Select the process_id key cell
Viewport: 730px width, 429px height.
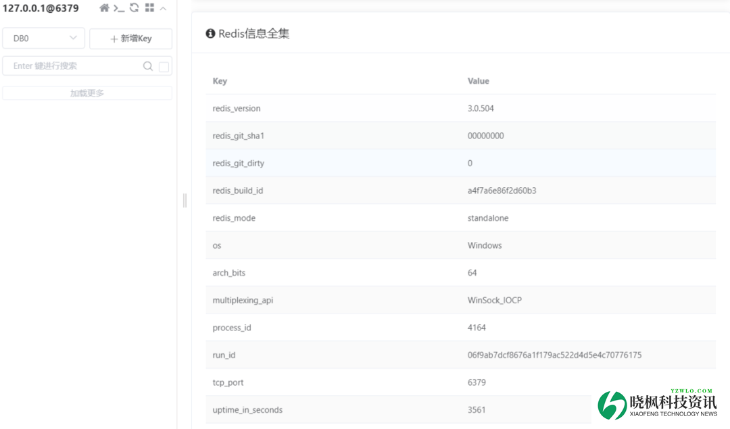click(232, 328)
